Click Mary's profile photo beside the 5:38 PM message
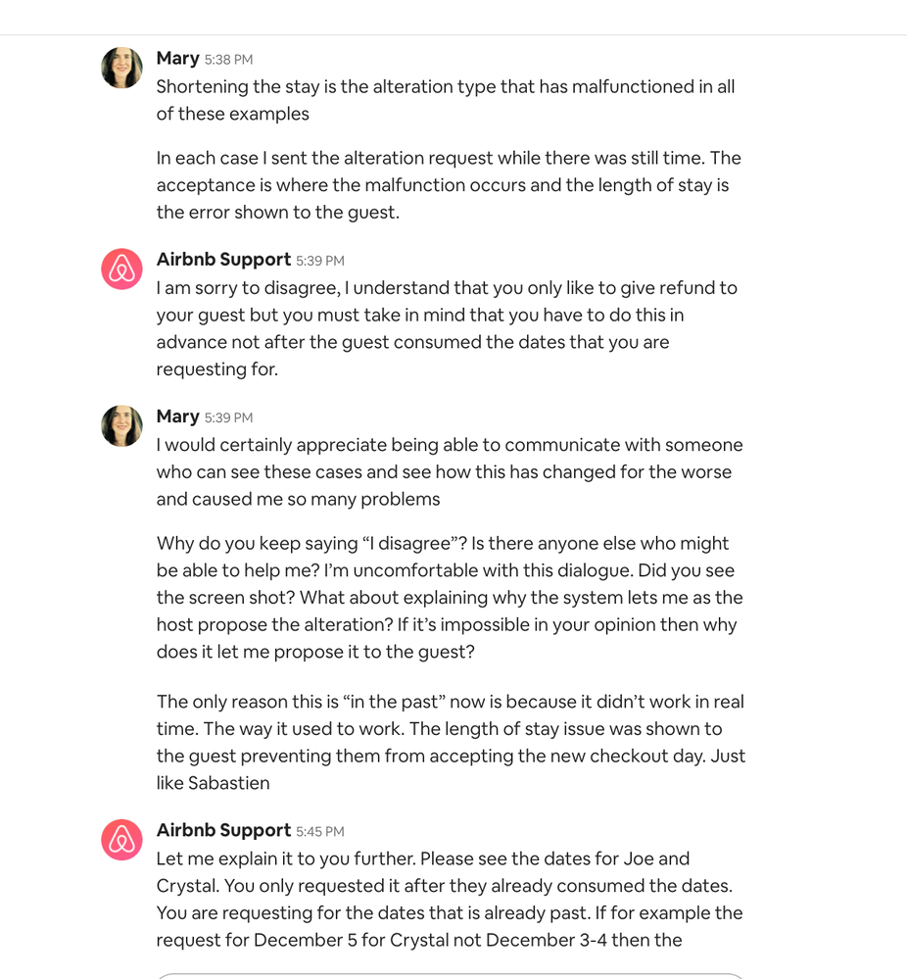 tap(121, 68)
